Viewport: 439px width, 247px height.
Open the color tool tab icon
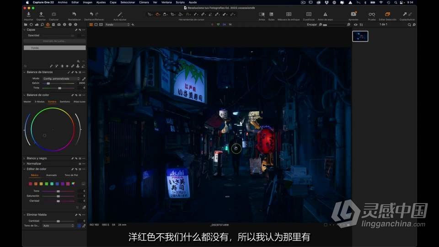click(48, 25)
